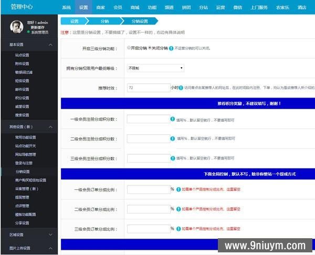Open 威望设置 in the sidebar

coord(22,107)
